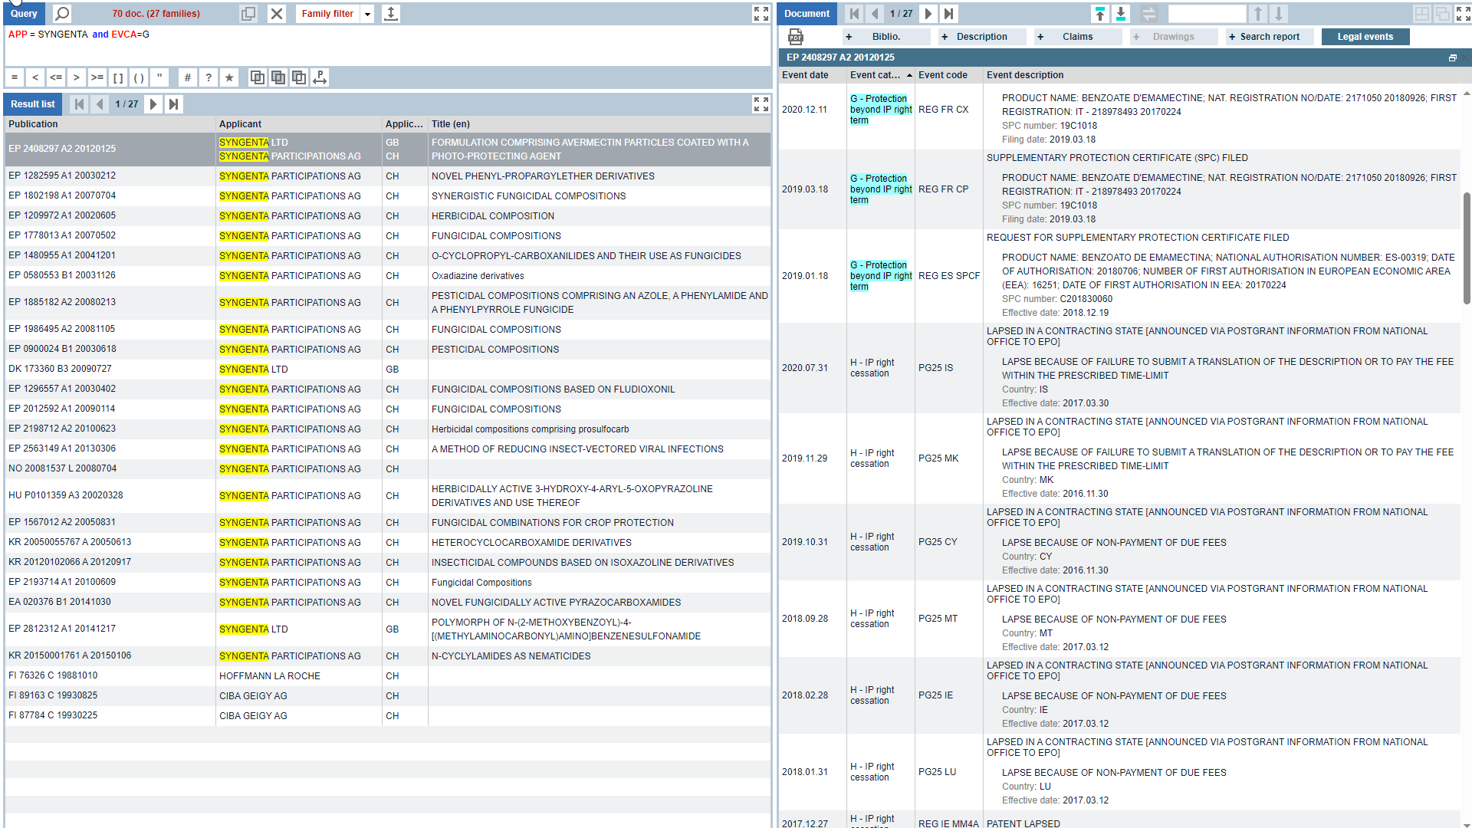Image resolution: width=1472 pixels, height=828 pixels.
Task: Click the down-arrow find-next icon near search box
Action: point(1277,13)
